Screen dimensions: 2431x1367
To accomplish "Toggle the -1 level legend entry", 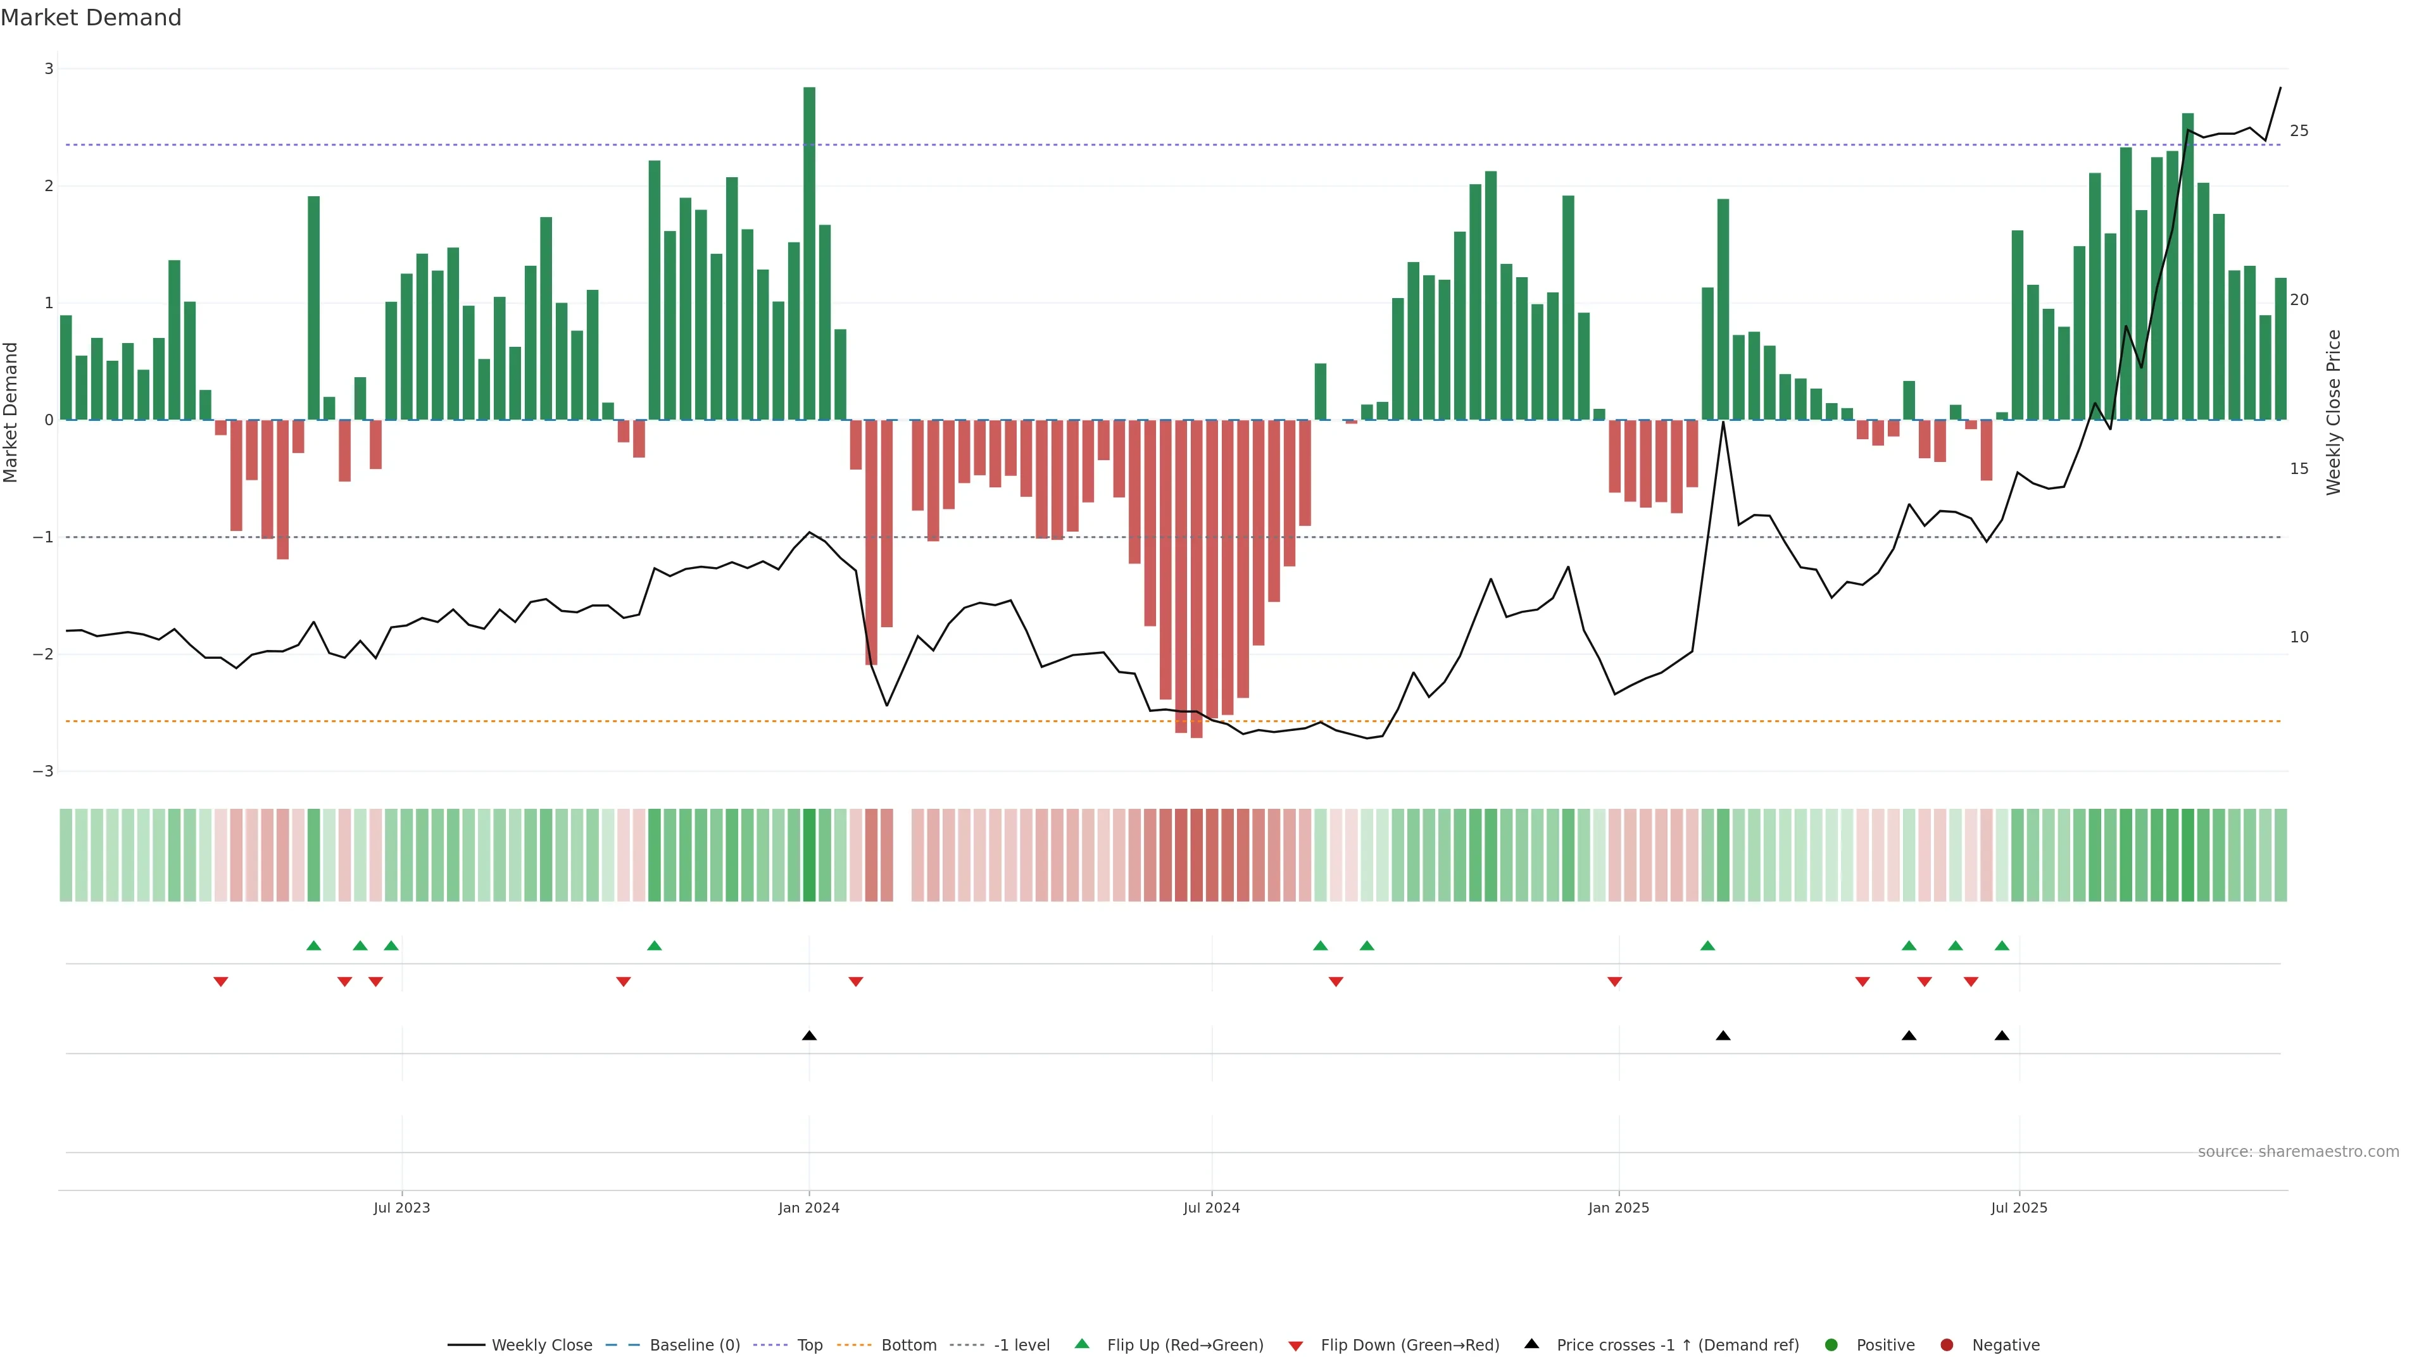I will tap(1021, 1344).
